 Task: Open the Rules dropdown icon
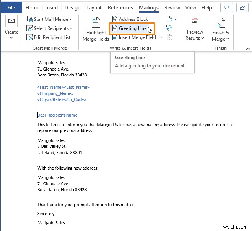[172, 19]
